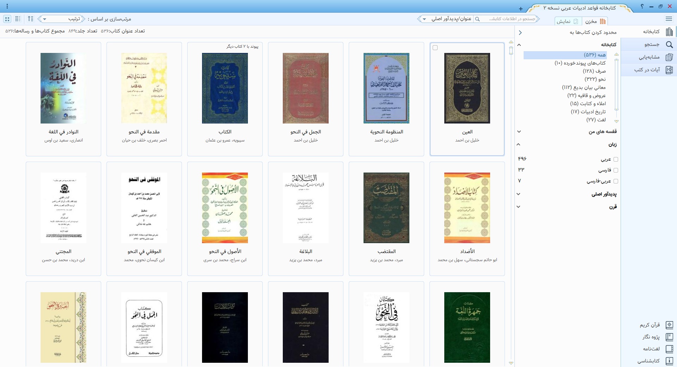Open the الموفقي في النحو book cover
Screen dimensions: 677x367
click(144, 208)
